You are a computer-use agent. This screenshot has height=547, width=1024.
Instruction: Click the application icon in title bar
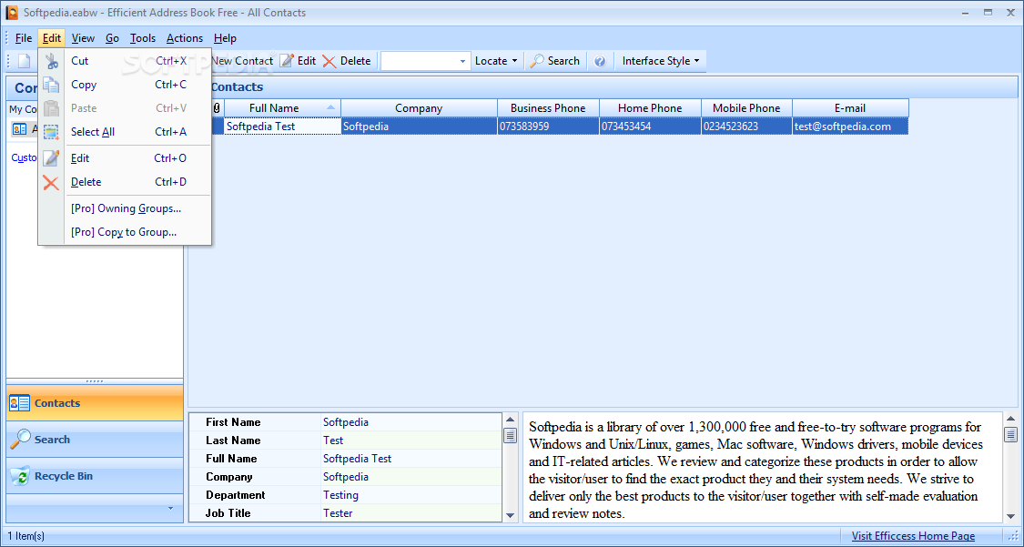click(12, 13)
